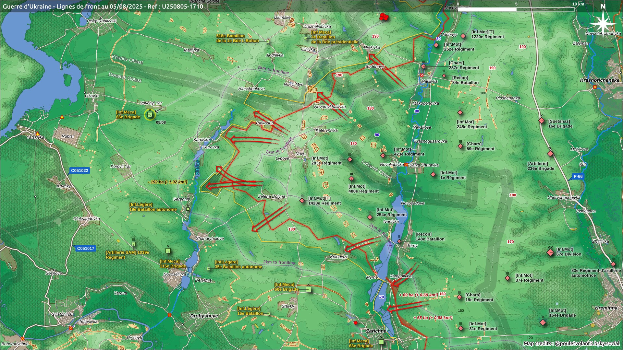
Task: Select the 63e Brigade green square marker
Action: pos(381,342)
